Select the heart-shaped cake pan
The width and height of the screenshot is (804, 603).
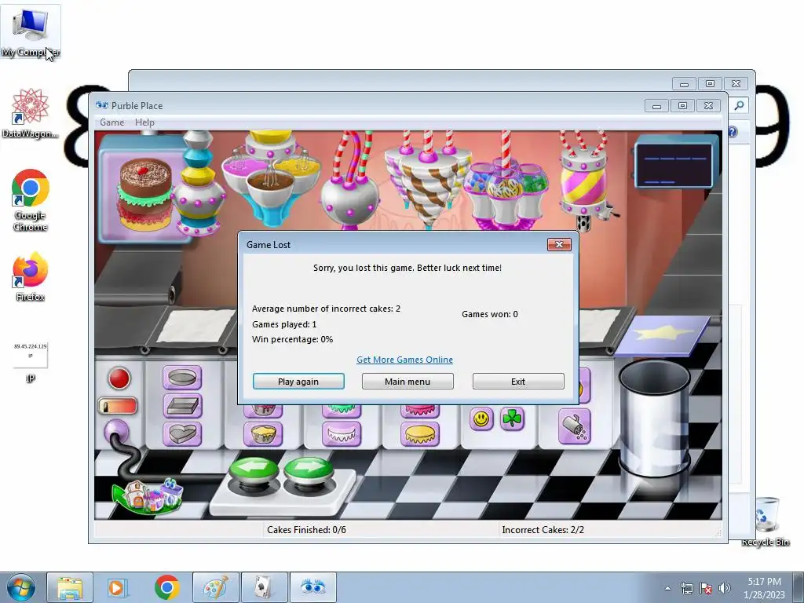[x=182, y=433]
